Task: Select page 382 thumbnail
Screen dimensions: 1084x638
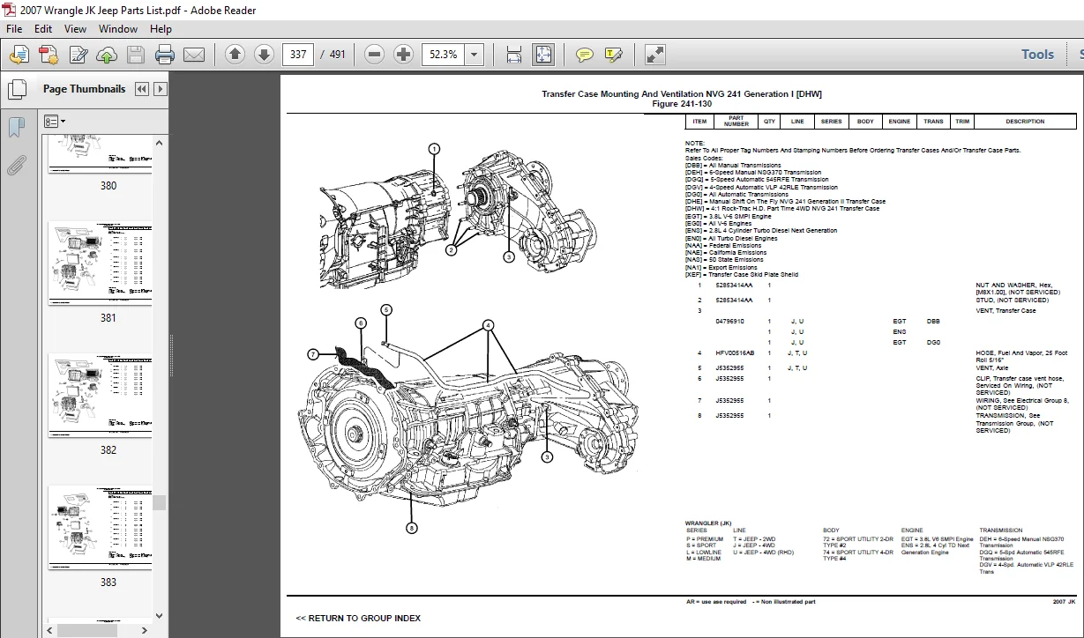Action: (100, 396)
